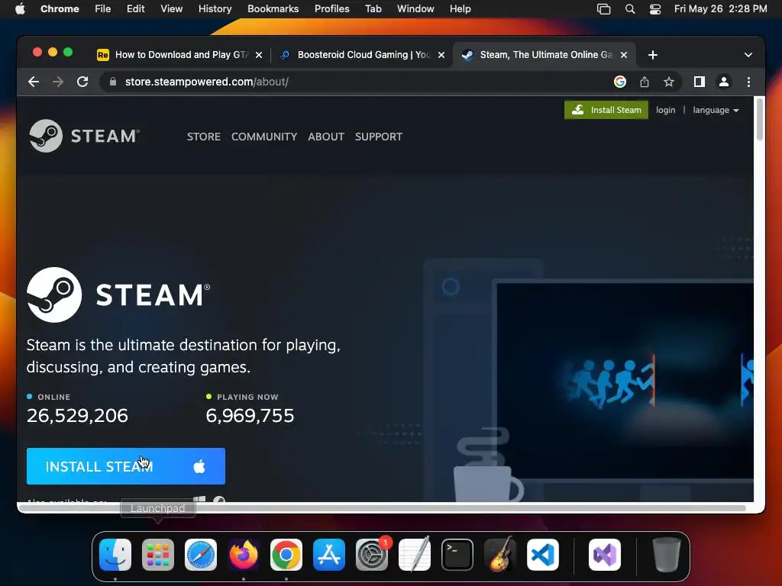Open System Settings from the Dock

[x=372, y=555]
